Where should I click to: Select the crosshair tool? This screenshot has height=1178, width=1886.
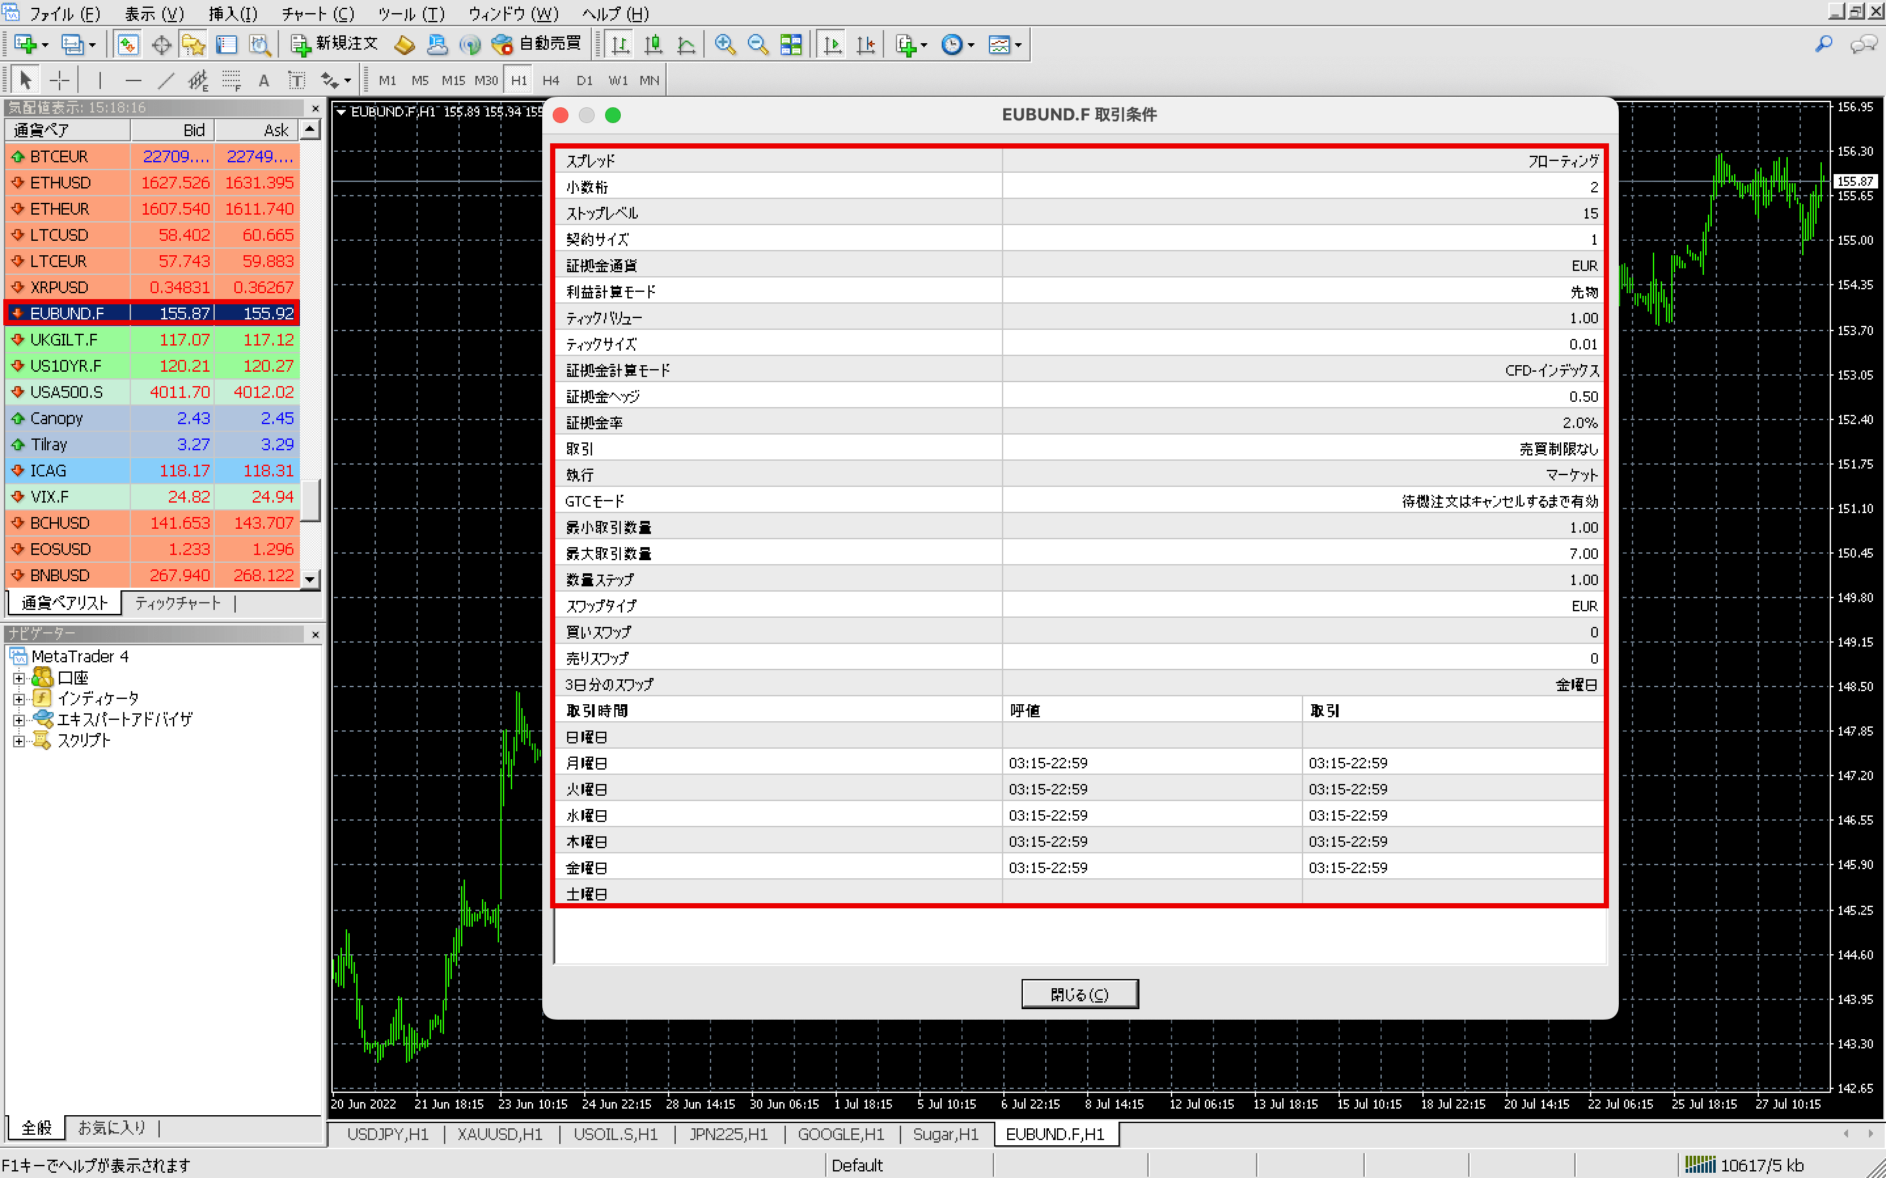coord(59,79)
